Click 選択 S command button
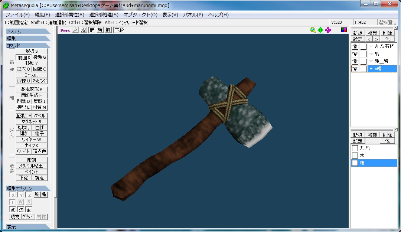The height and width of the screenshot is (232, 401). coord(32,51)
